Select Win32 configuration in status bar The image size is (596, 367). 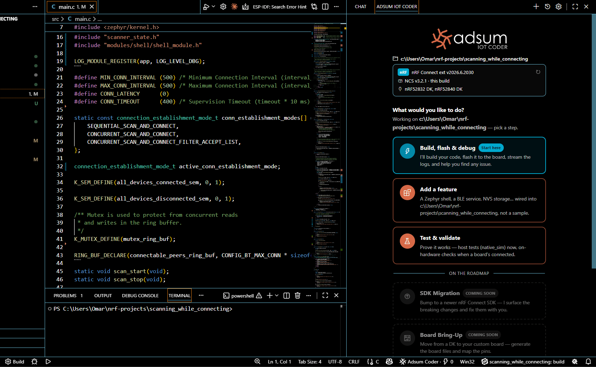point(467,362)
